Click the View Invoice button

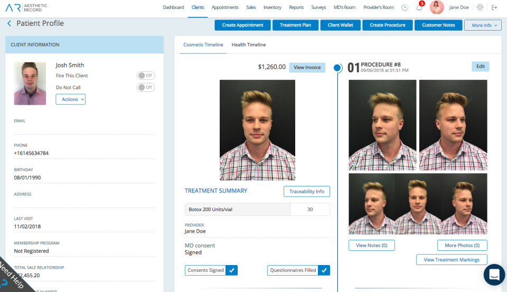coord(307,67)
